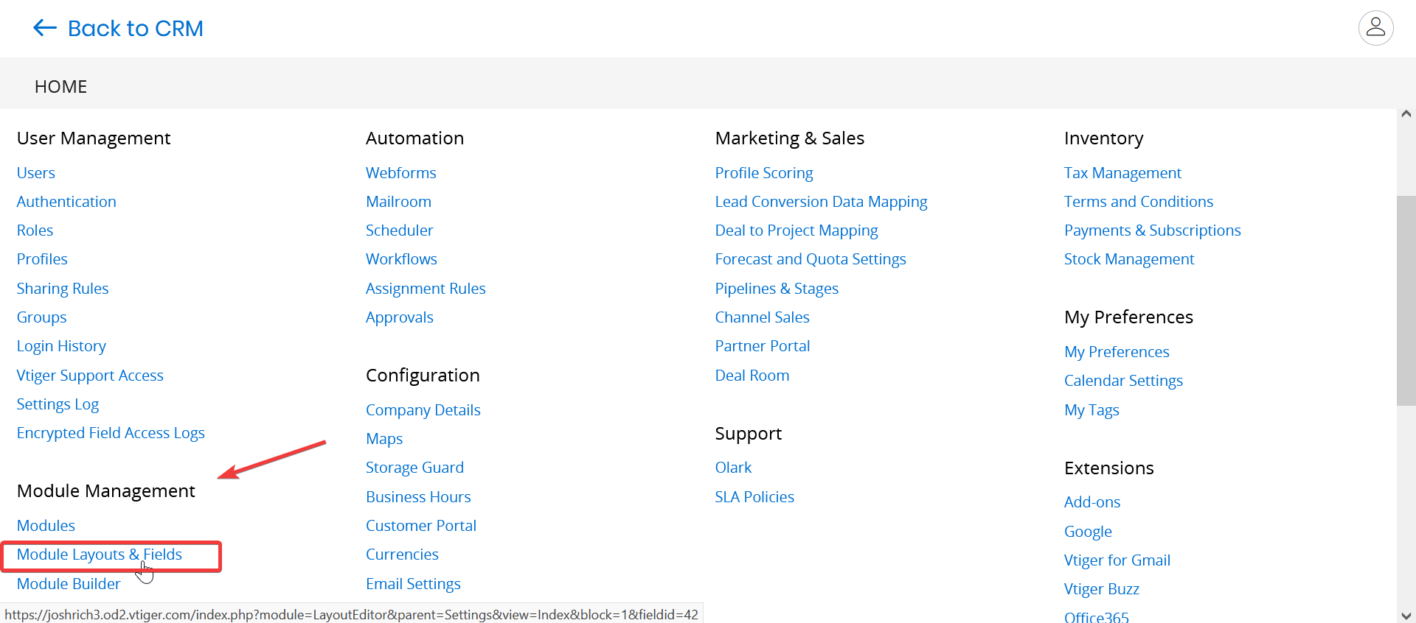This screenshot has height=623, width=1416.
Task: Open Tax Management in Inventory
Action: (1122, 172)
